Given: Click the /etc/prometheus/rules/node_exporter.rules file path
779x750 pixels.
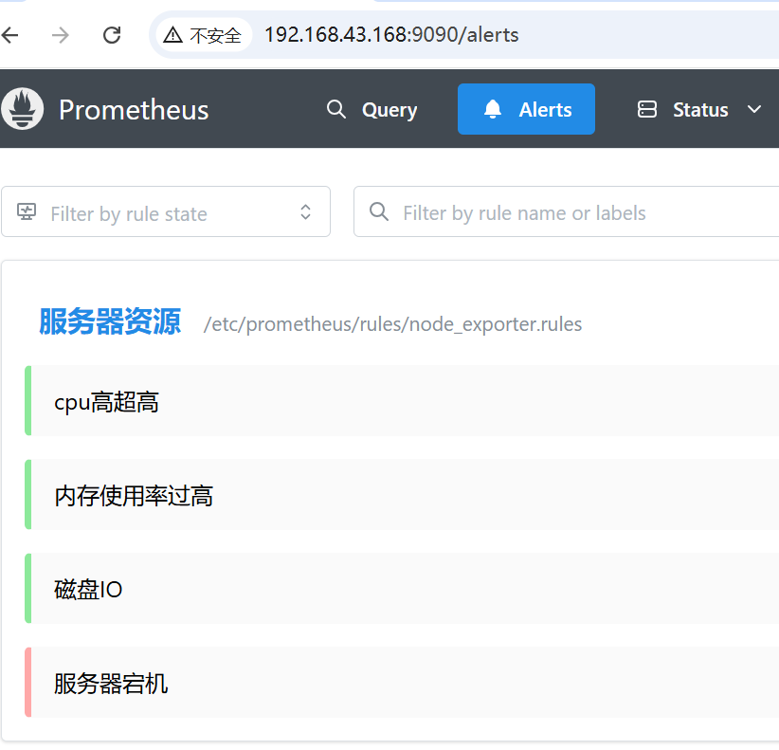Looking at the screenshot, I should (x=392, y=324).
